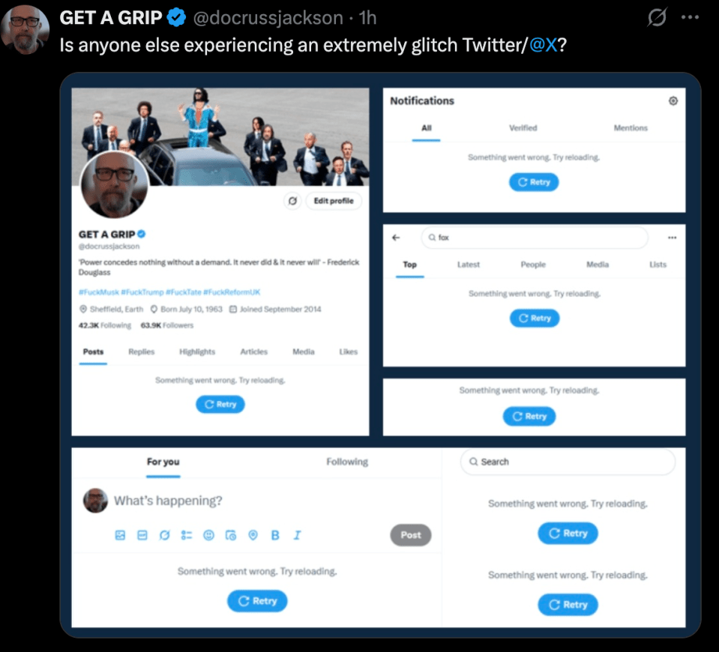Open three-dot options next to fox search

click(672, 238)
